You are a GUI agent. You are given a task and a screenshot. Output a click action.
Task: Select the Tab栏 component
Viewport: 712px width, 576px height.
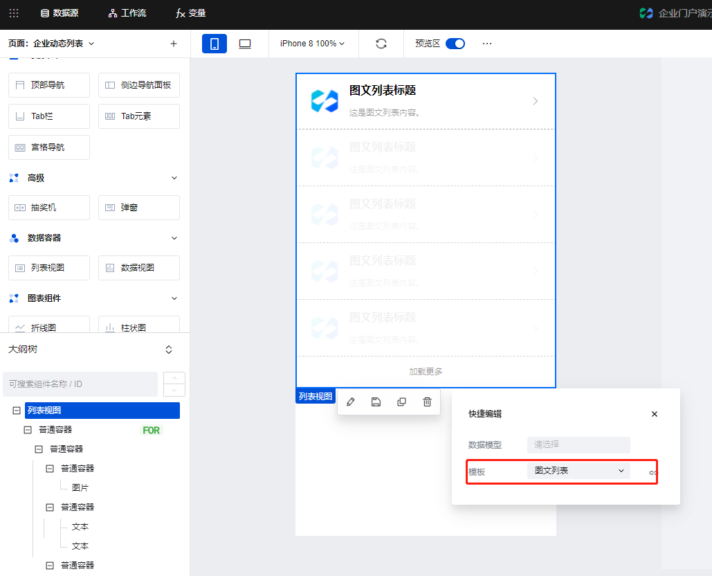(x=49, y=116)
